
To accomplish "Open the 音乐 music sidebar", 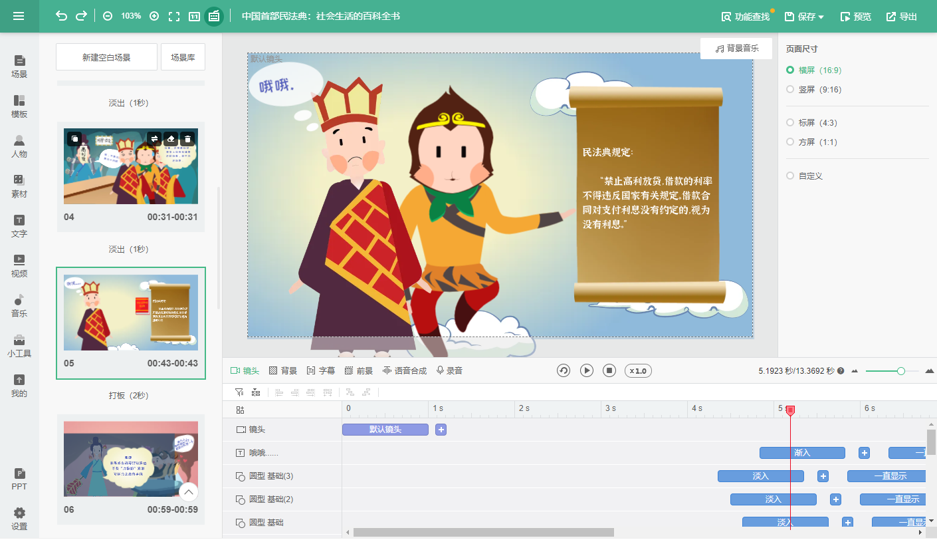I will click(x=19, y=306).
